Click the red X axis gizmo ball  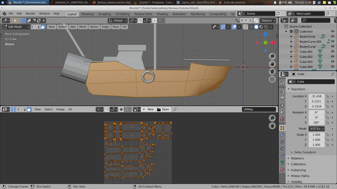274,43
